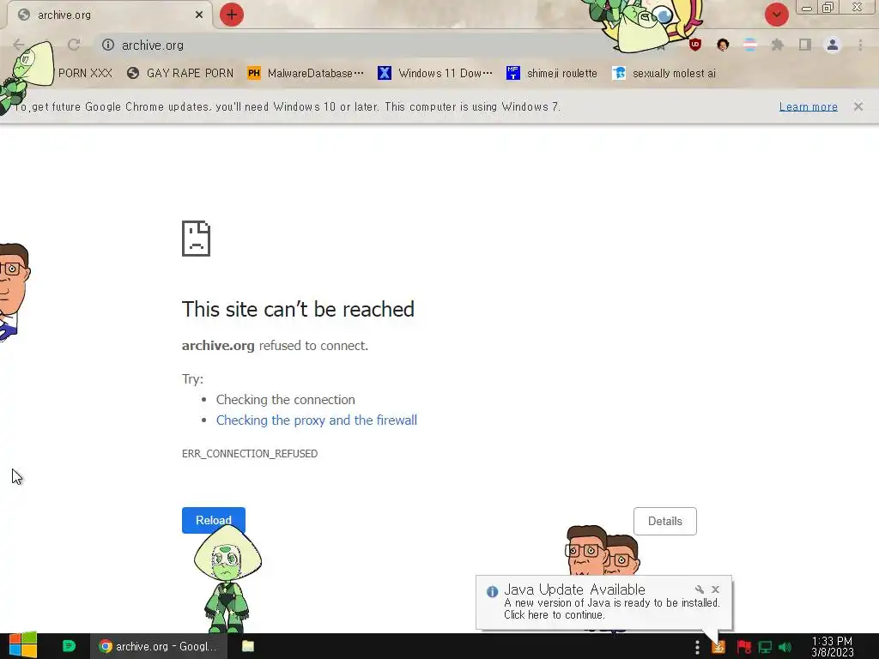This screenshot has height=659, width=879.
Task: Open the MalwareDatabase bookmark
Action: tap(306, 74)
